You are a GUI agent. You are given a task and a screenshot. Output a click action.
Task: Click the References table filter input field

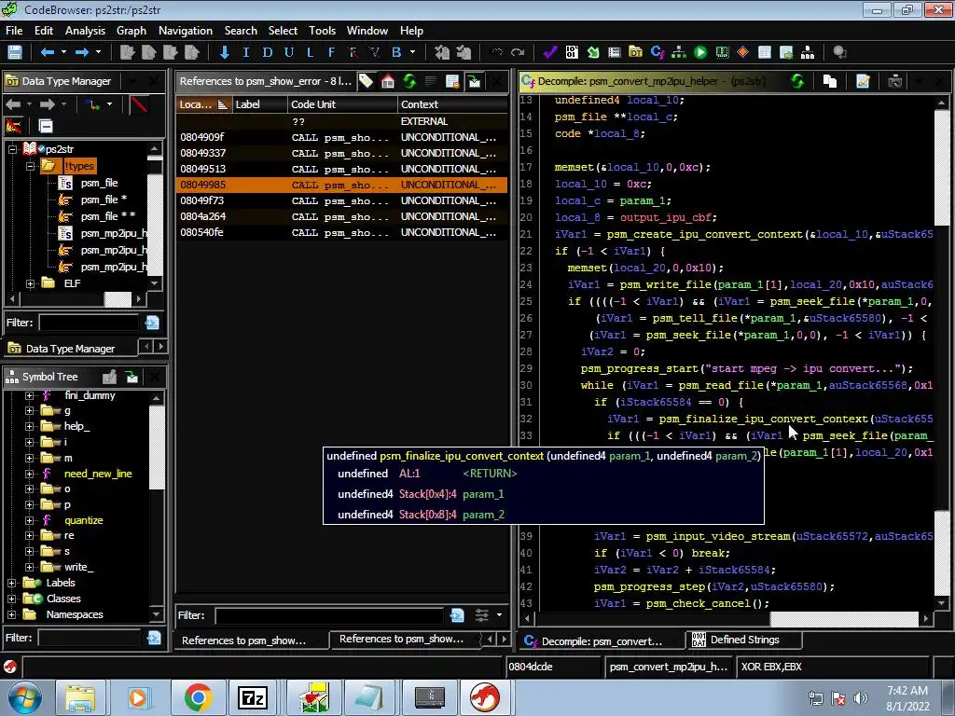point(328,615)
